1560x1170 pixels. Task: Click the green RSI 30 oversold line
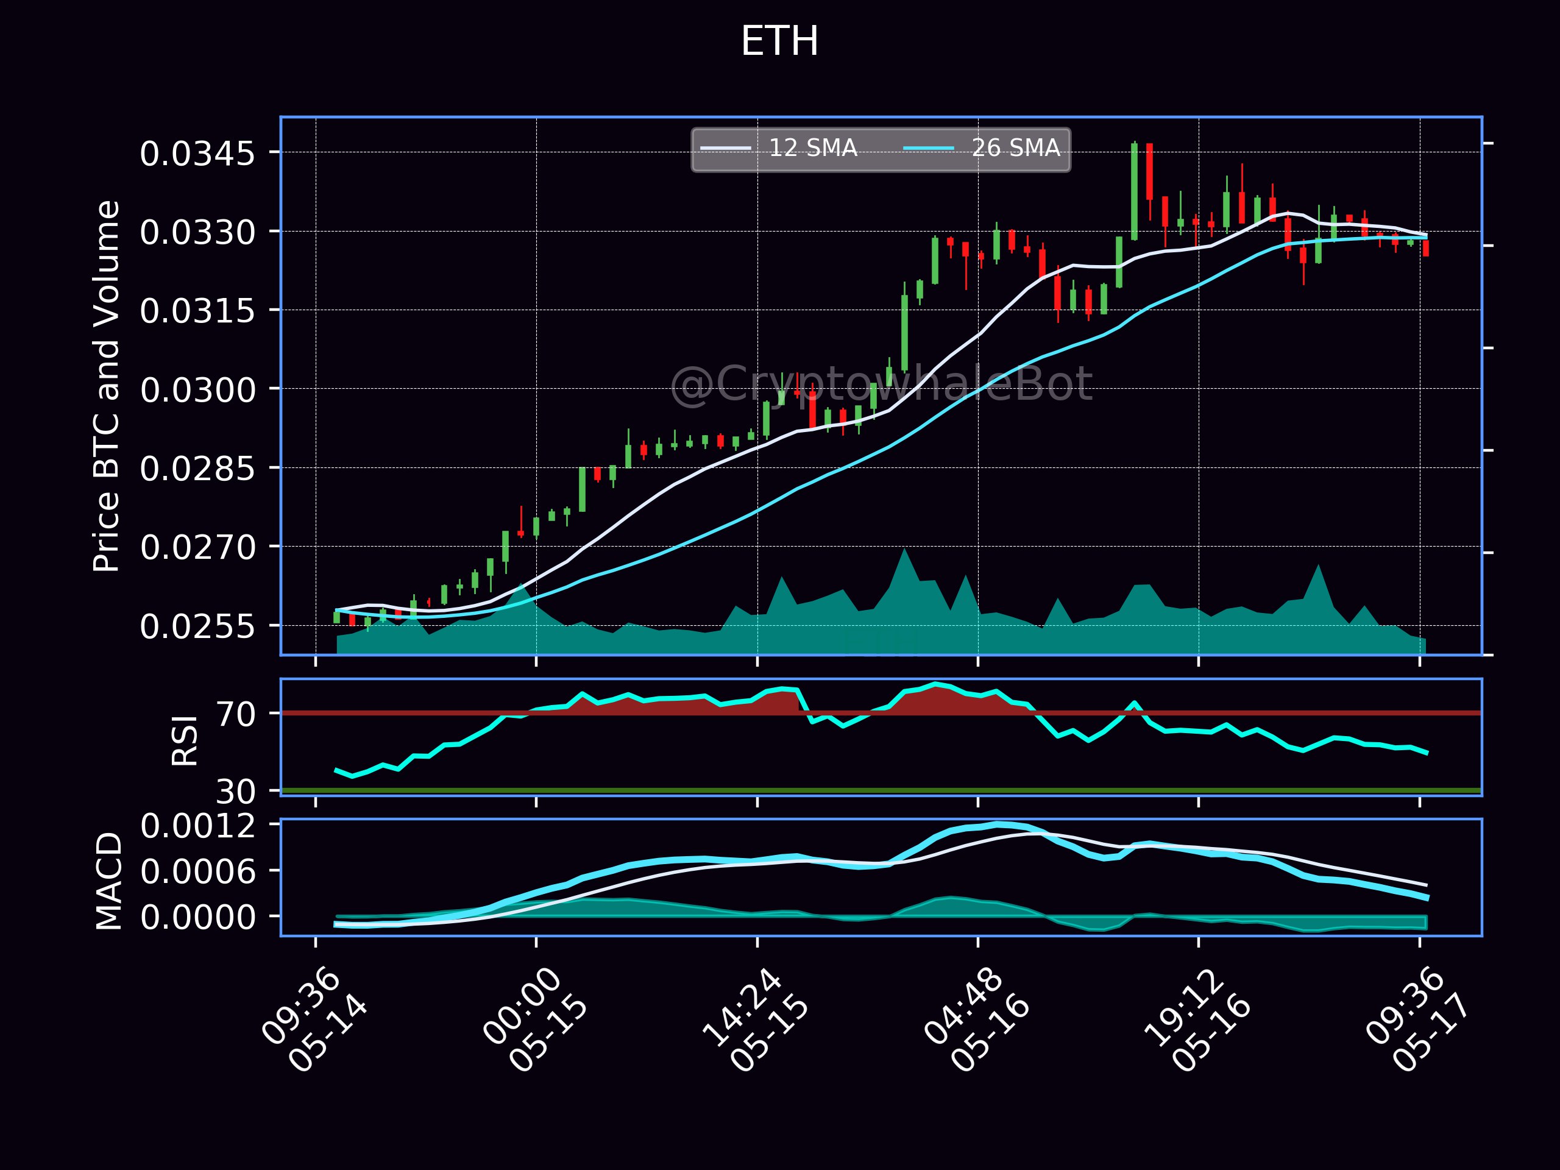pyautogui.click(x=881, y=790)
